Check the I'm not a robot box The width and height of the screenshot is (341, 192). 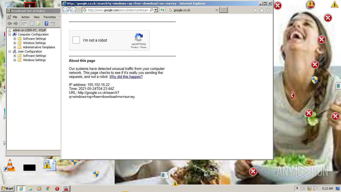point(76,40)
